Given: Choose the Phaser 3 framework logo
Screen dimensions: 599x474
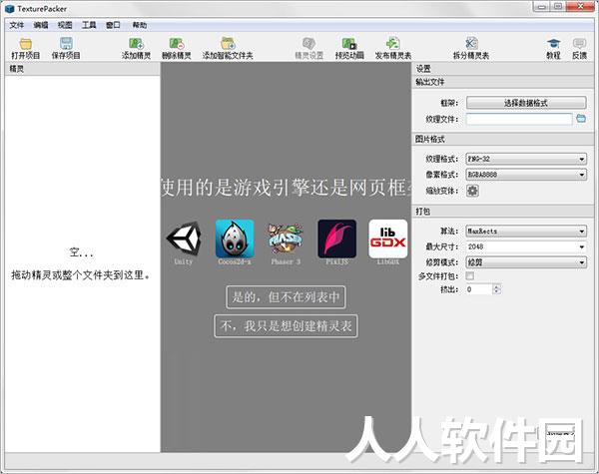Looking at the screenshot, I should pyautogui.click(x=286, y=239).
